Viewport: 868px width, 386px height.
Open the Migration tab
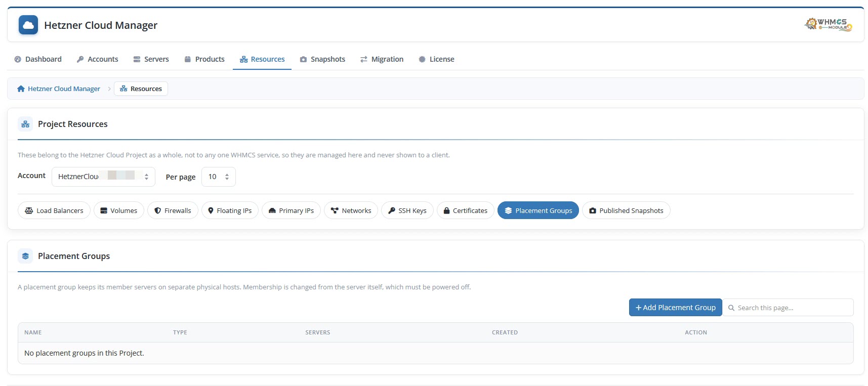382,59
